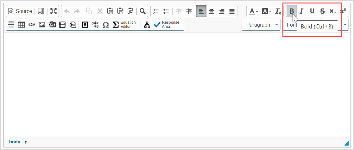Insert special character with the Omega icon

coord(106,25)
